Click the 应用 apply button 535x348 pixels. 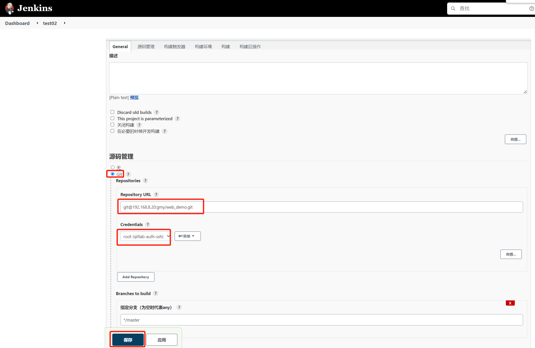(162, 340)
